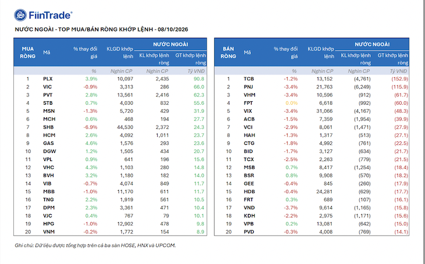Image resolution: width=425 pixels, height=264 pixels.
Task: Click the FiinTrade logo icon
Action: [20, 15]
